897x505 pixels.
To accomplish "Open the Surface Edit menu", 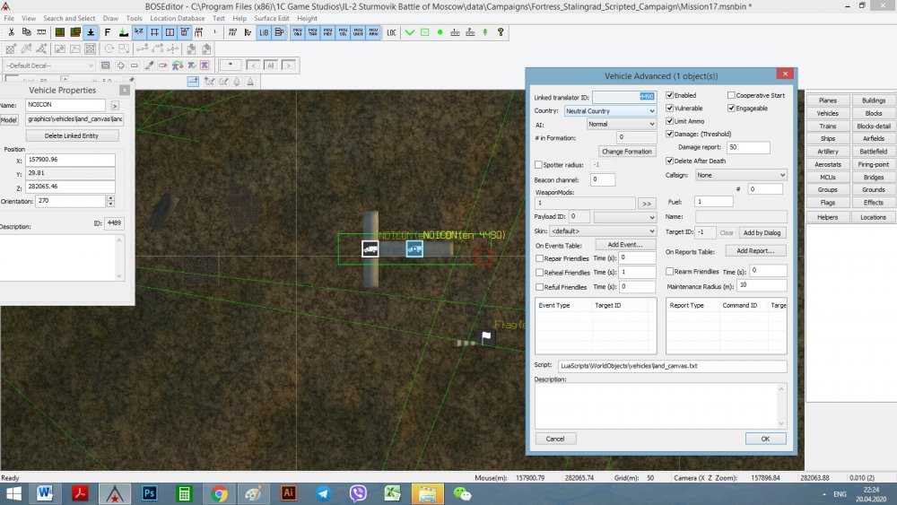I will (x=272, y=18).
